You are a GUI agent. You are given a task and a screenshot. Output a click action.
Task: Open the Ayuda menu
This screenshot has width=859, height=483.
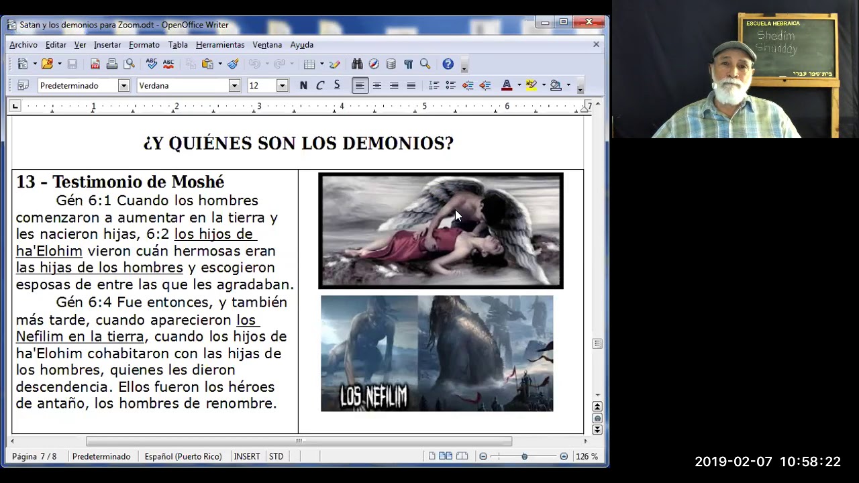click(x=302, y=44)
